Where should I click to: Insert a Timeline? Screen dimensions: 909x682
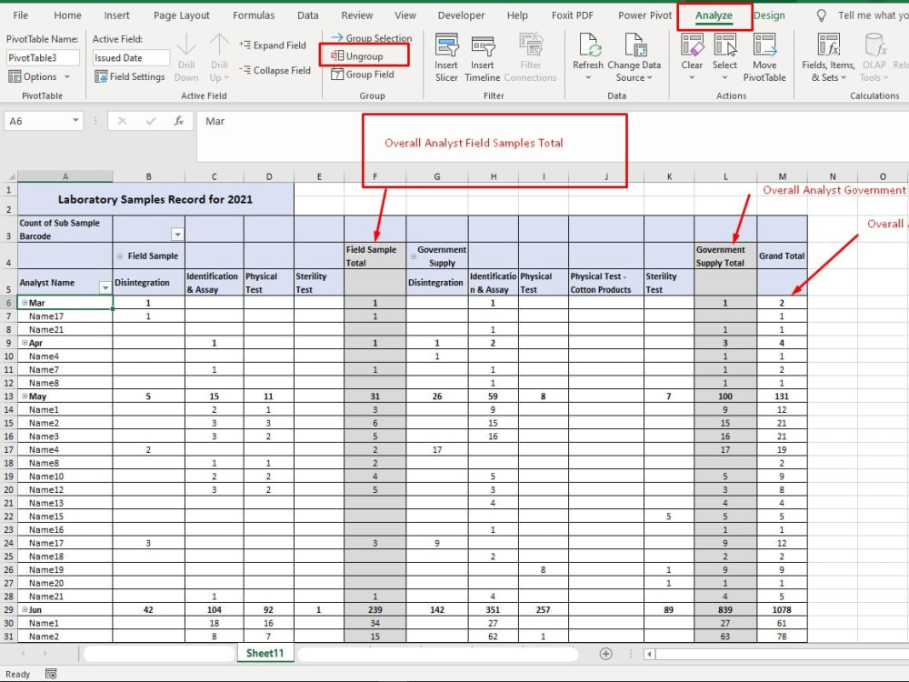(482, 56)
